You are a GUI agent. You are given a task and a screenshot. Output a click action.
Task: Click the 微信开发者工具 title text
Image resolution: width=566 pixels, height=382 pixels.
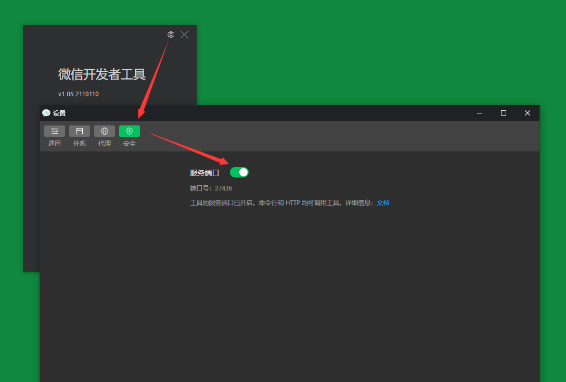(102, 74)
